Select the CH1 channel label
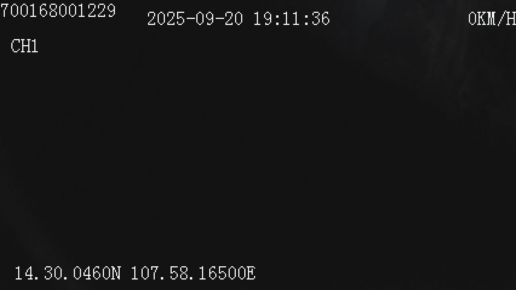Screen dimensions: 516x290 (x=24, y=46)
